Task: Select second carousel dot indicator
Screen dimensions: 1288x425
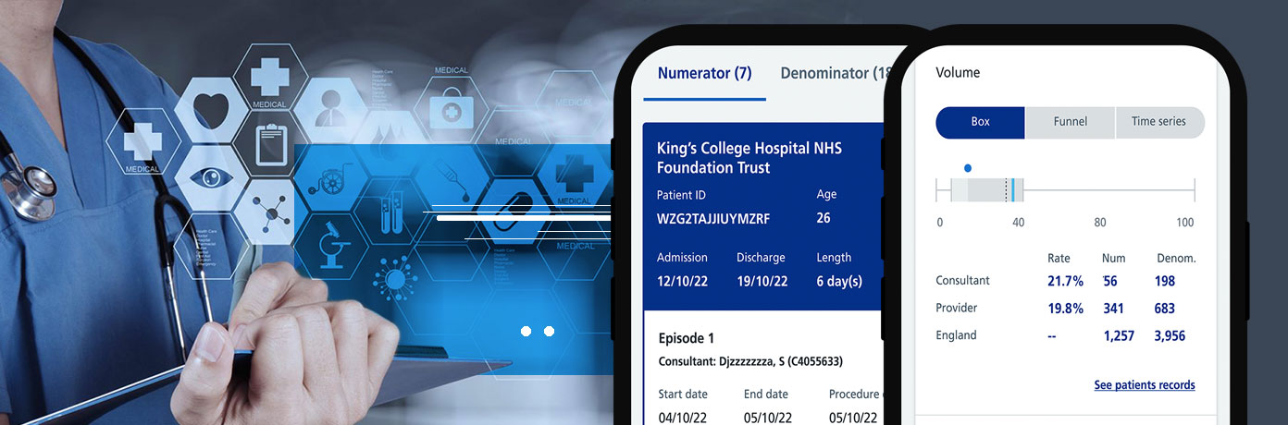Action: coord(549,331)
